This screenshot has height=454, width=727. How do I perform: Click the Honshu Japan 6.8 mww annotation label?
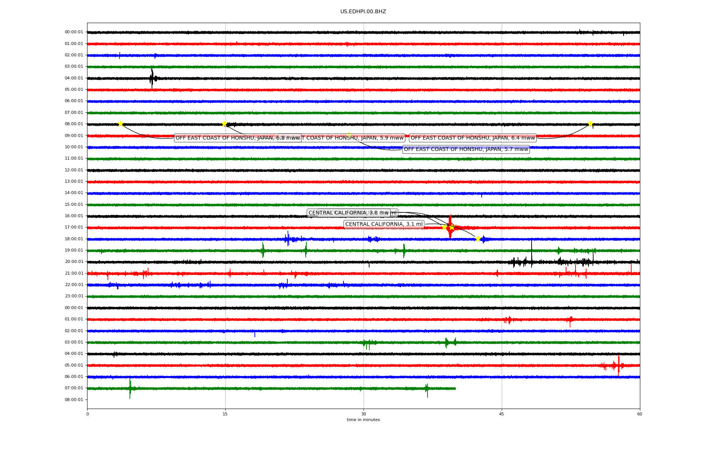point(227,138)
